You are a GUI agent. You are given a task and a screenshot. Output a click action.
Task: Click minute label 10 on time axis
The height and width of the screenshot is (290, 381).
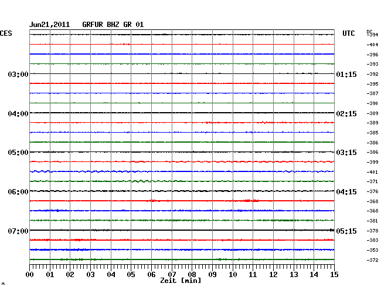click(x=233, y=275)
